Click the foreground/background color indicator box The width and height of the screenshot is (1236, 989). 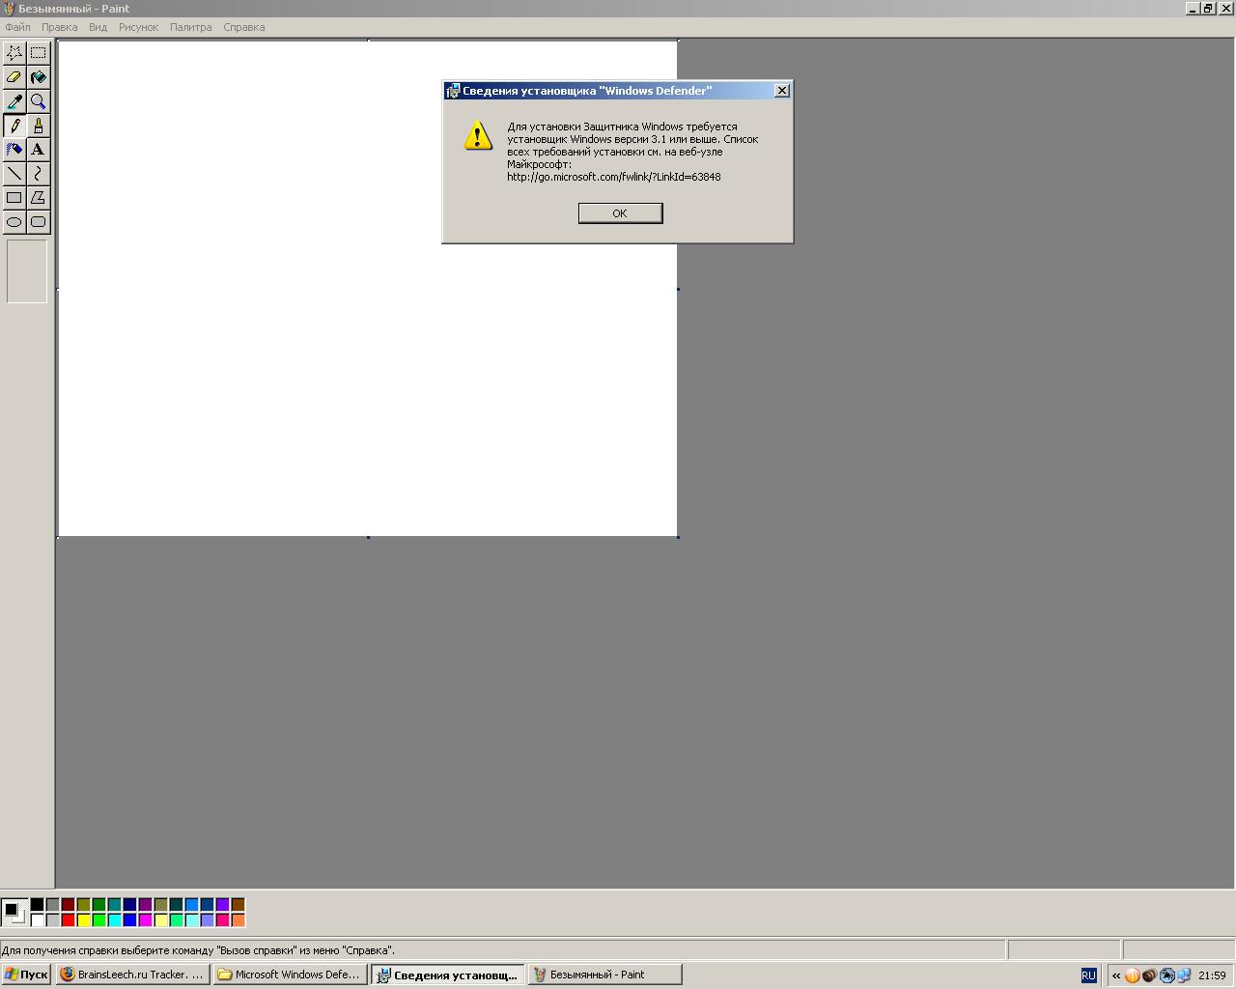tap(14, 912)
